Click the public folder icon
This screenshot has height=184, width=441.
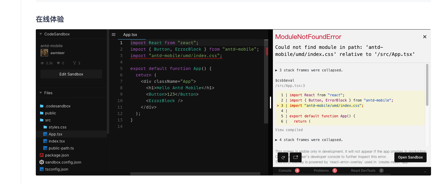point(42,113)
